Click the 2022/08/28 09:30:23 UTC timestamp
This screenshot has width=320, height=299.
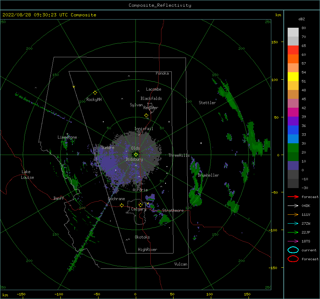[x=49, y=15]
